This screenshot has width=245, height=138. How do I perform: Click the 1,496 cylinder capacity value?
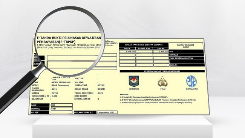pyautogui.click(x=54, y=96)
